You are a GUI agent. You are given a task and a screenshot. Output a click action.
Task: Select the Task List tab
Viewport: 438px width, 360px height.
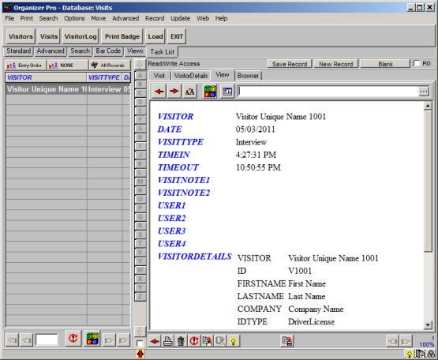tap(163, 52)
